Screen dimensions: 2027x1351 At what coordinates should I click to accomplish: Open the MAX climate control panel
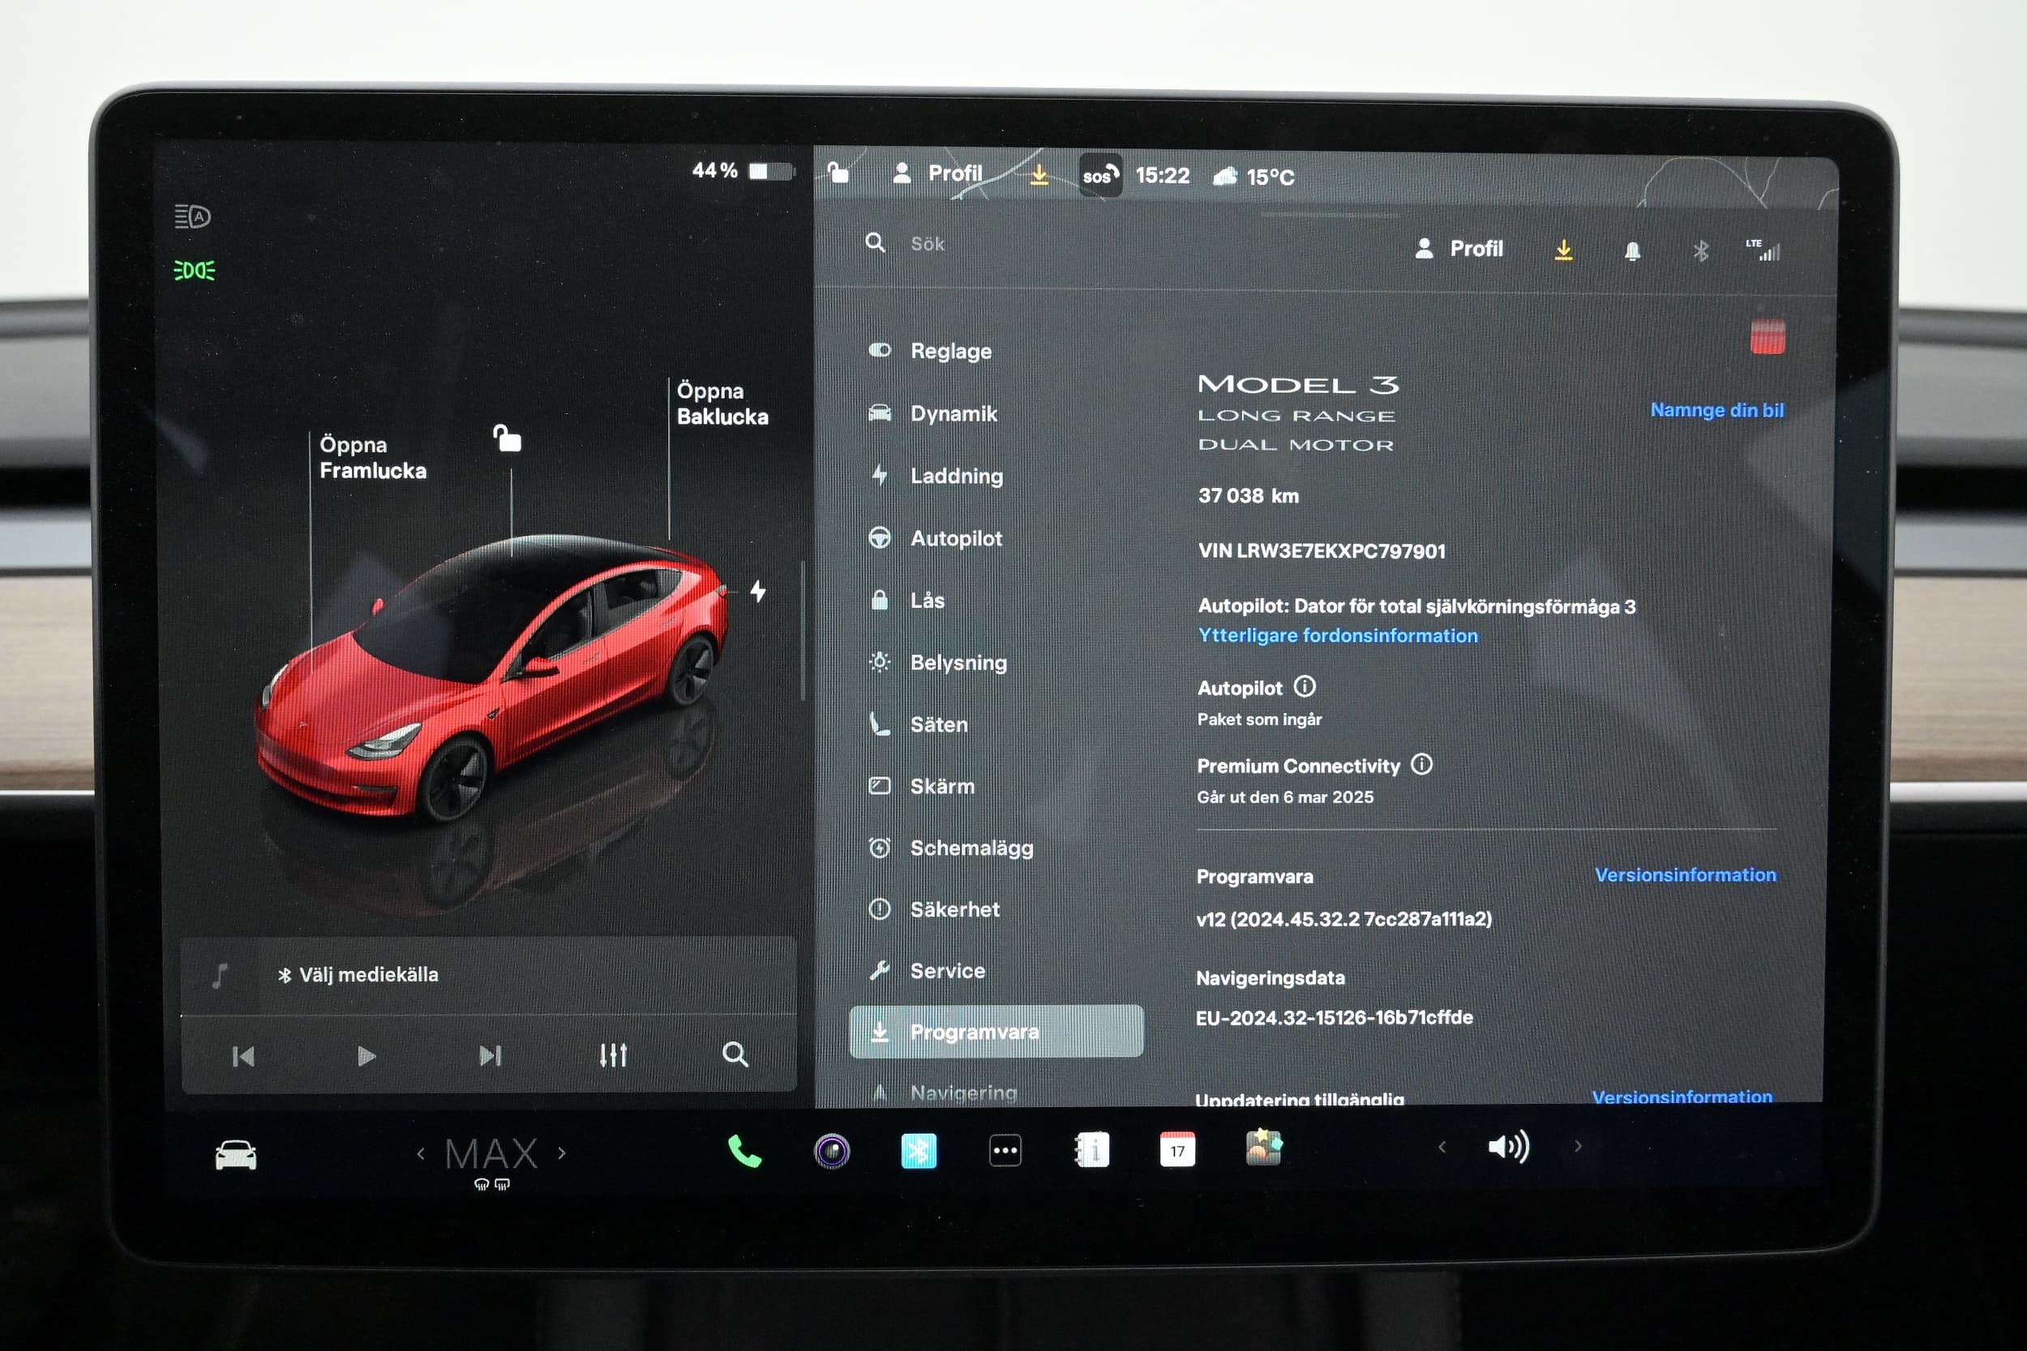point(491,1154)
